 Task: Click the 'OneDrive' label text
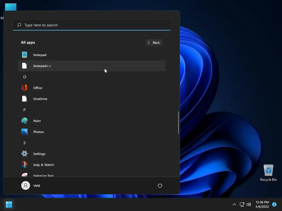[x=40, y=99]
